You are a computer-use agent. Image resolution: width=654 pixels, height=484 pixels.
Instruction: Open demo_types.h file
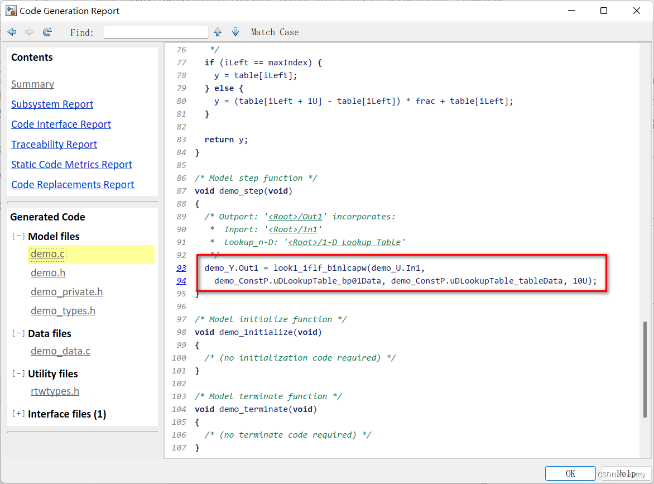[63, 311]
